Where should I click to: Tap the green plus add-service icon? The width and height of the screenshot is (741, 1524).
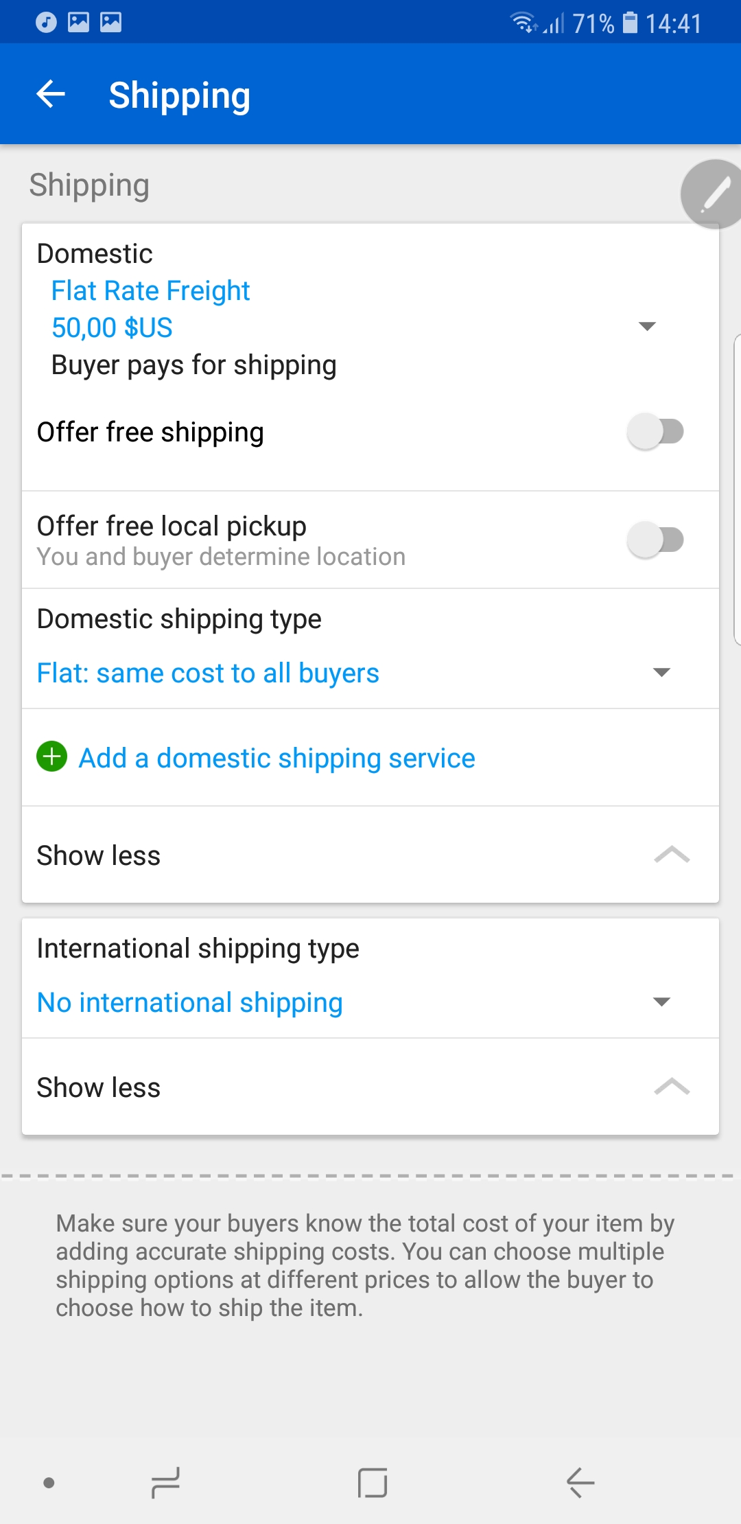[52, 757]
